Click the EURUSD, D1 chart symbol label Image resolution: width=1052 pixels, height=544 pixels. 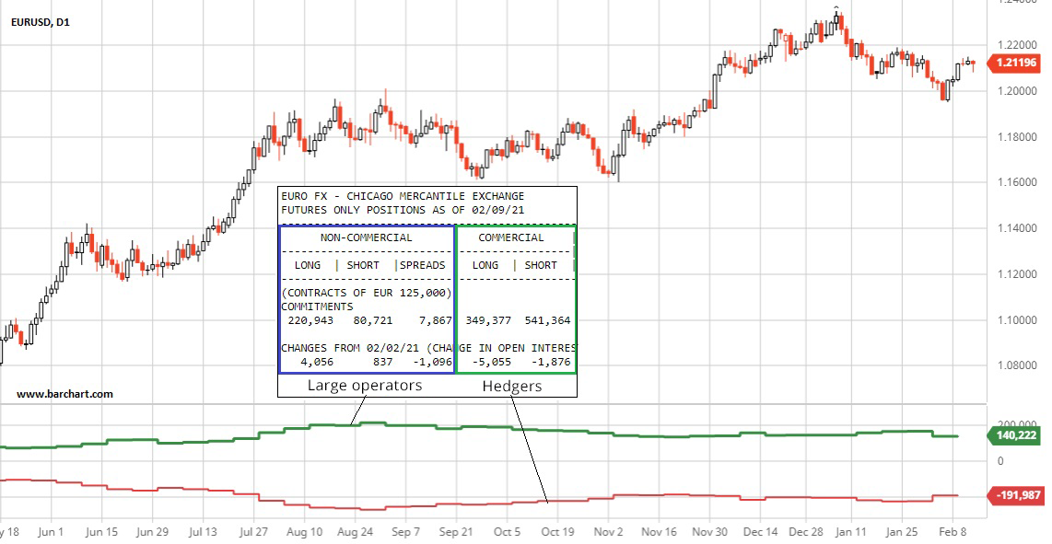(x=41, y=22)
